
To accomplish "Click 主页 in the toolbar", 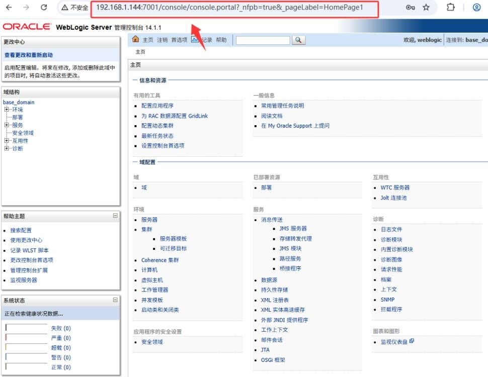I will 148,40.
